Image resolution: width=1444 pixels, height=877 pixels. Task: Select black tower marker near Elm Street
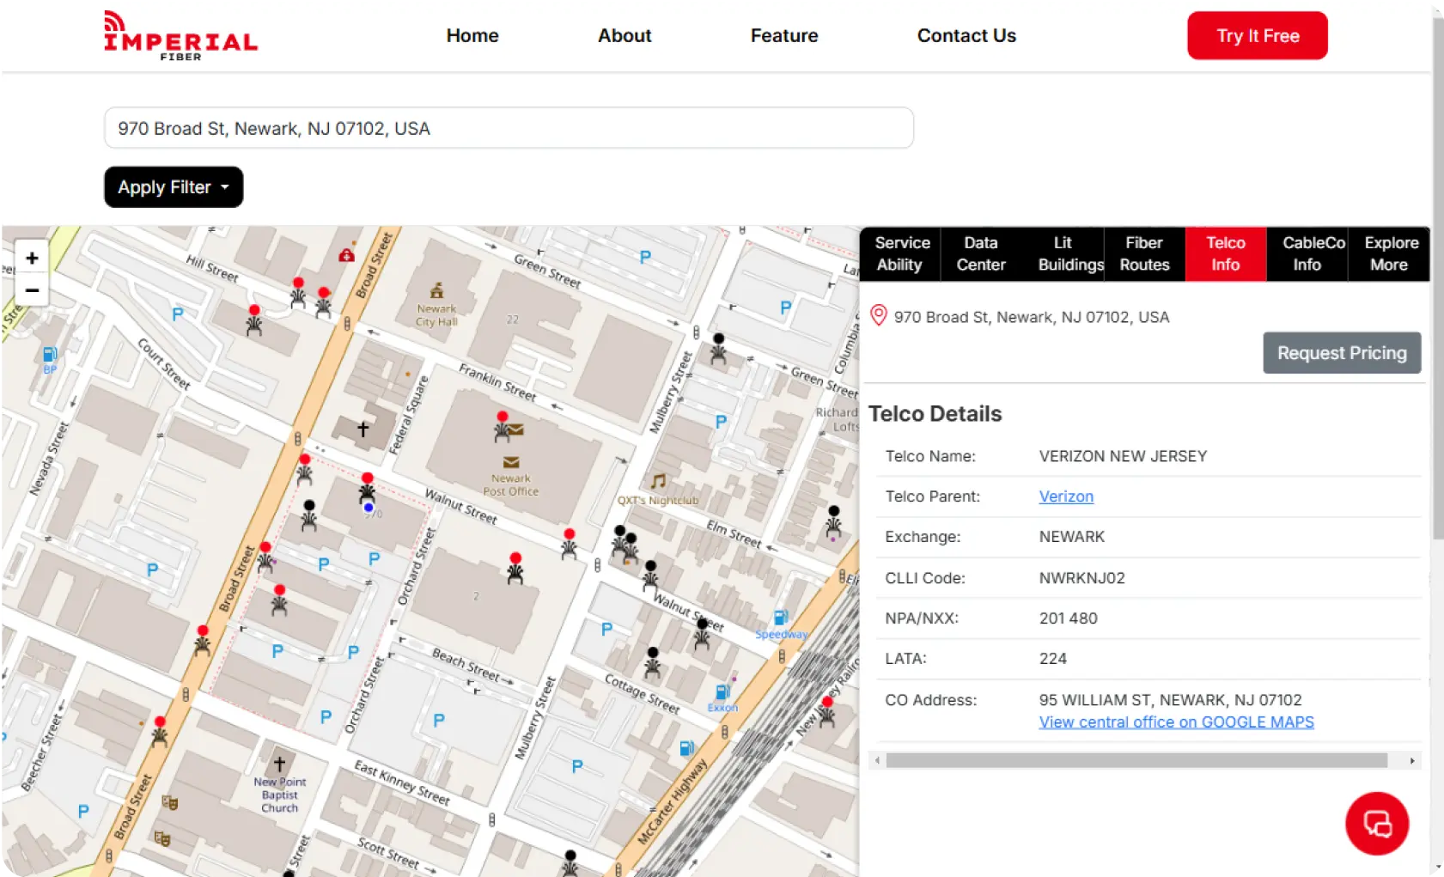pyautogui.click(x=833, y=521)
